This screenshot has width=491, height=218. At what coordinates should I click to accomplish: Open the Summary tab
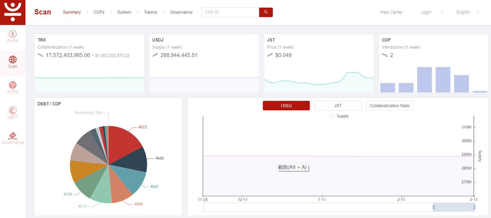point(72,12)
